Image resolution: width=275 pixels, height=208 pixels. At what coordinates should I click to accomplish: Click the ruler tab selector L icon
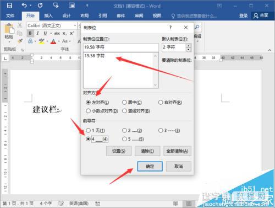(5, 58)
